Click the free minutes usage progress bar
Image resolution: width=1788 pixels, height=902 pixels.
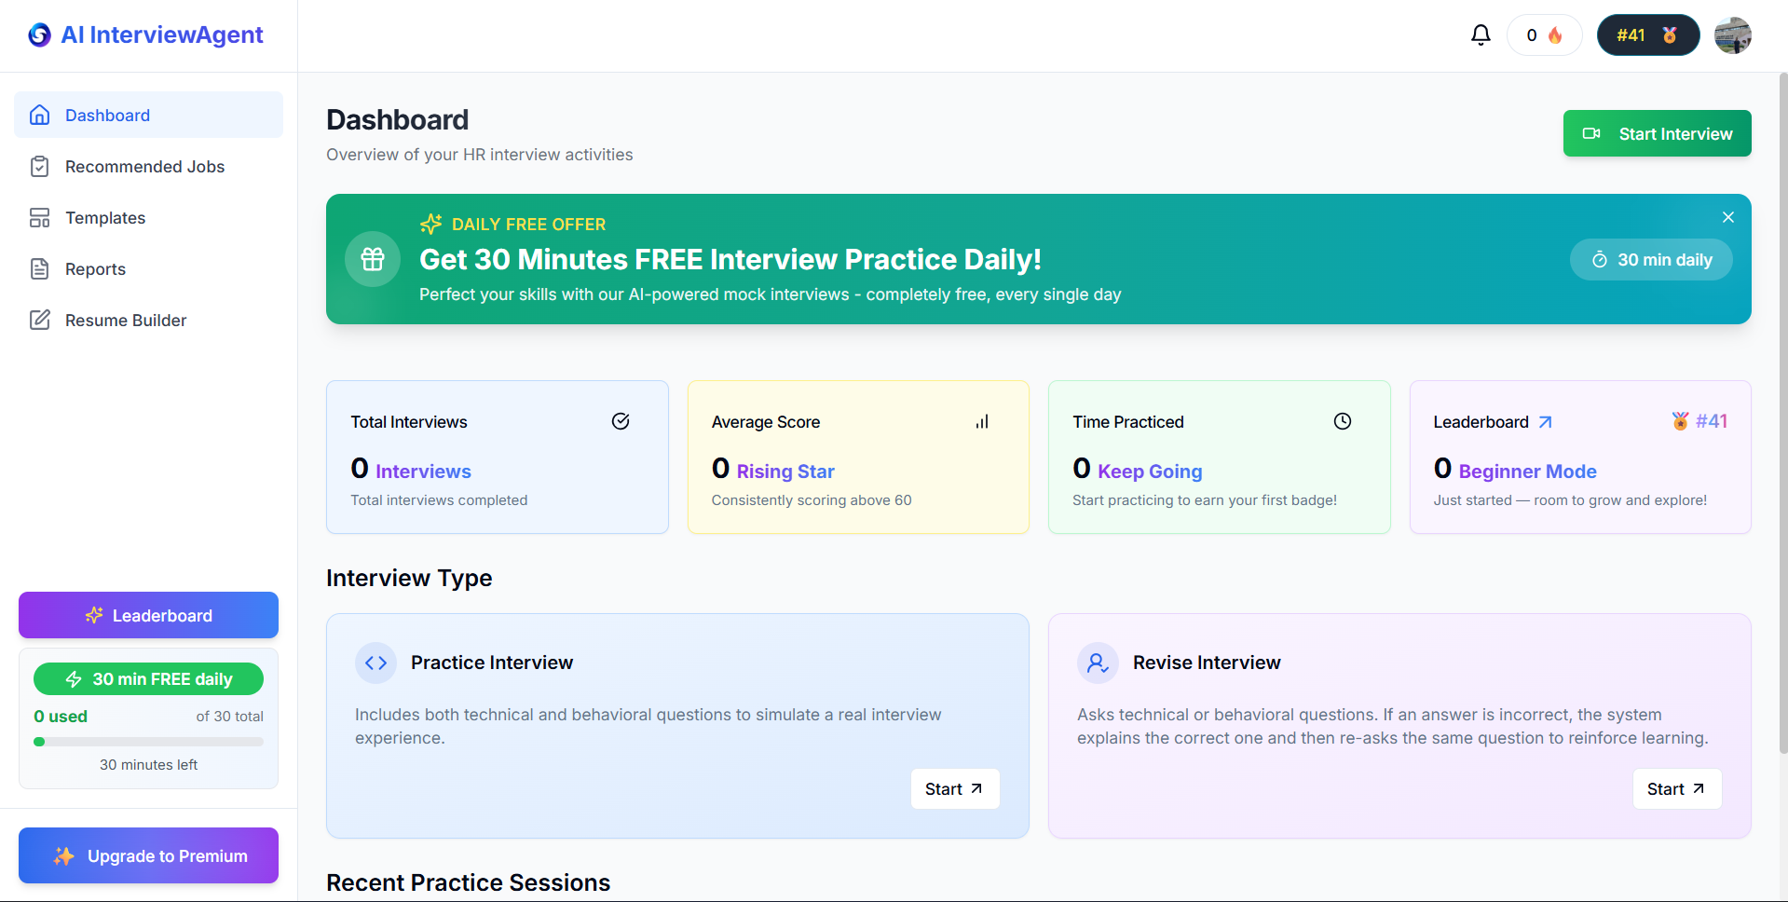pos(148,742)
